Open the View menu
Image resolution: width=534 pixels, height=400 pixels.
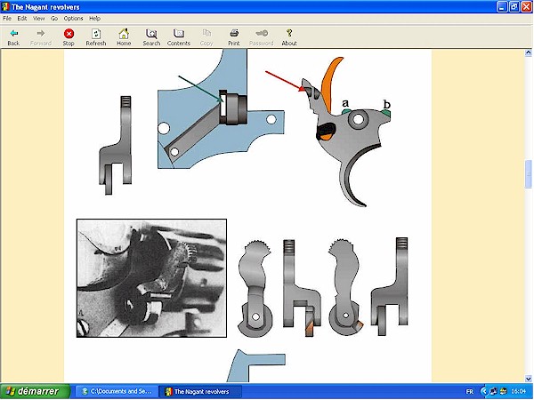[39, 19]
